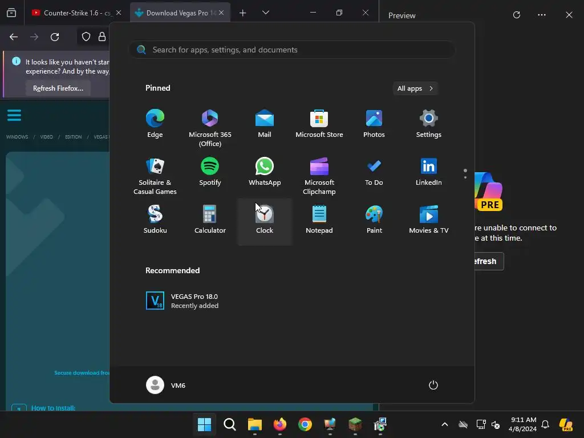
Task: Open the website hamburger menu
Action: coord(14,115)
